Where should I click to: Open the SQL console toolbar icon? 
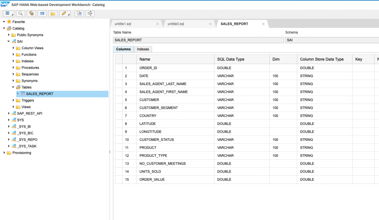[x=42, y=14]
